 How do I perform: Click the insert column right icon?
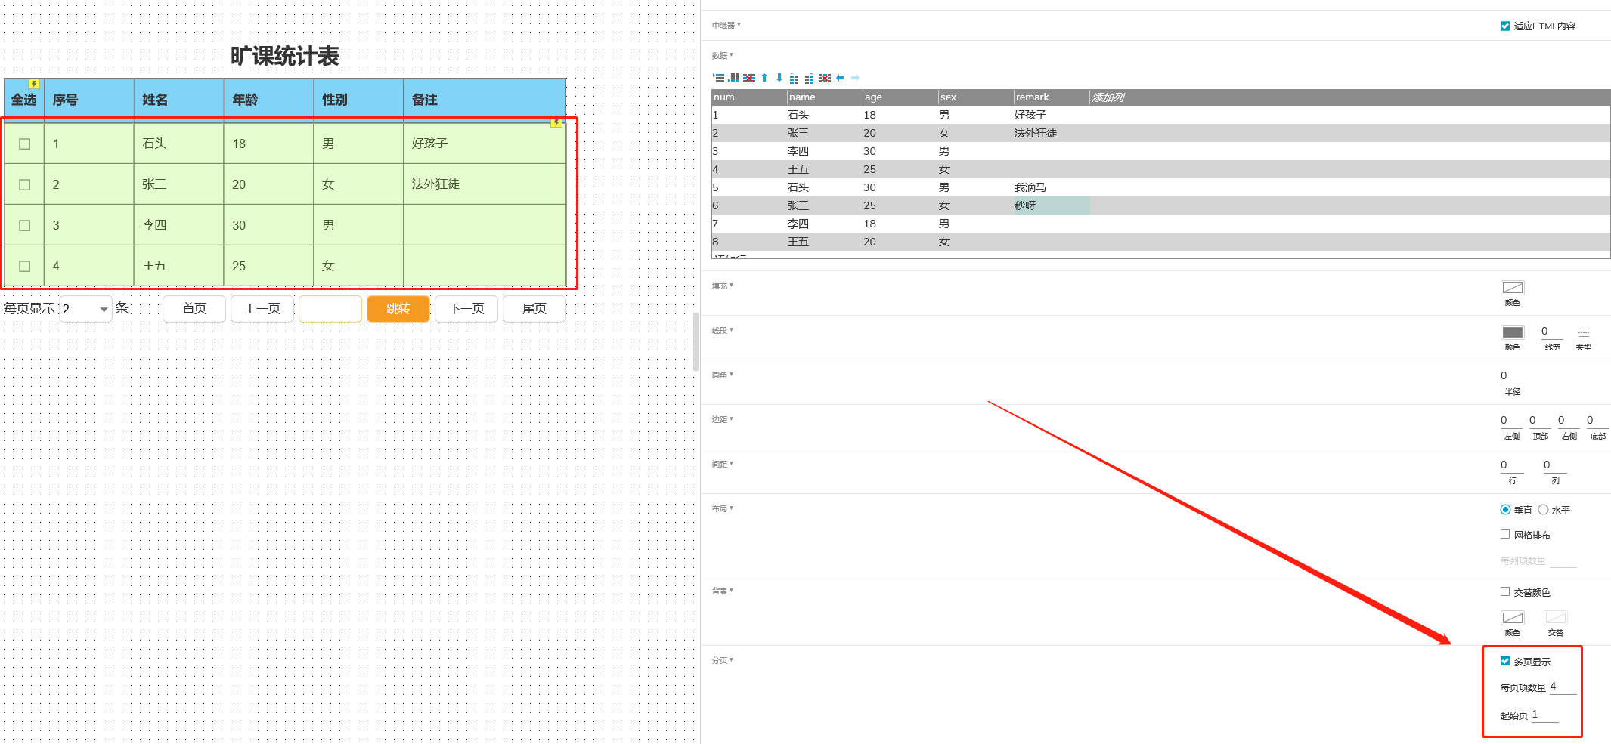(x=809, y=78)
